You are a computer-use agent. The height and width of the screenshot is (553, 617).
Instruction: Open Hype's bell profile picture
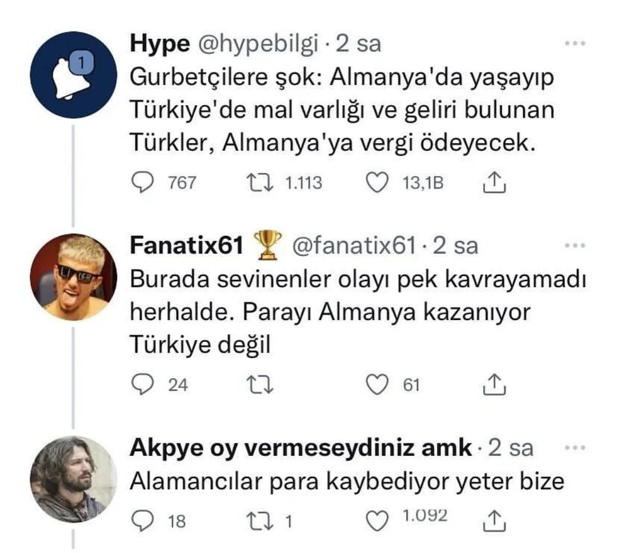(73, 75)
